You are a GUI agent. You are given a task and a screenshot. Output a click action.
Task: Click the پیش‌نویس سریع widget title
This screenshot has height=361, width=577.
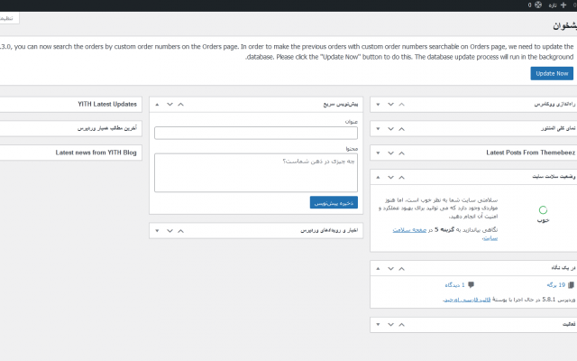pyautogui.click(x=341, y=105)
